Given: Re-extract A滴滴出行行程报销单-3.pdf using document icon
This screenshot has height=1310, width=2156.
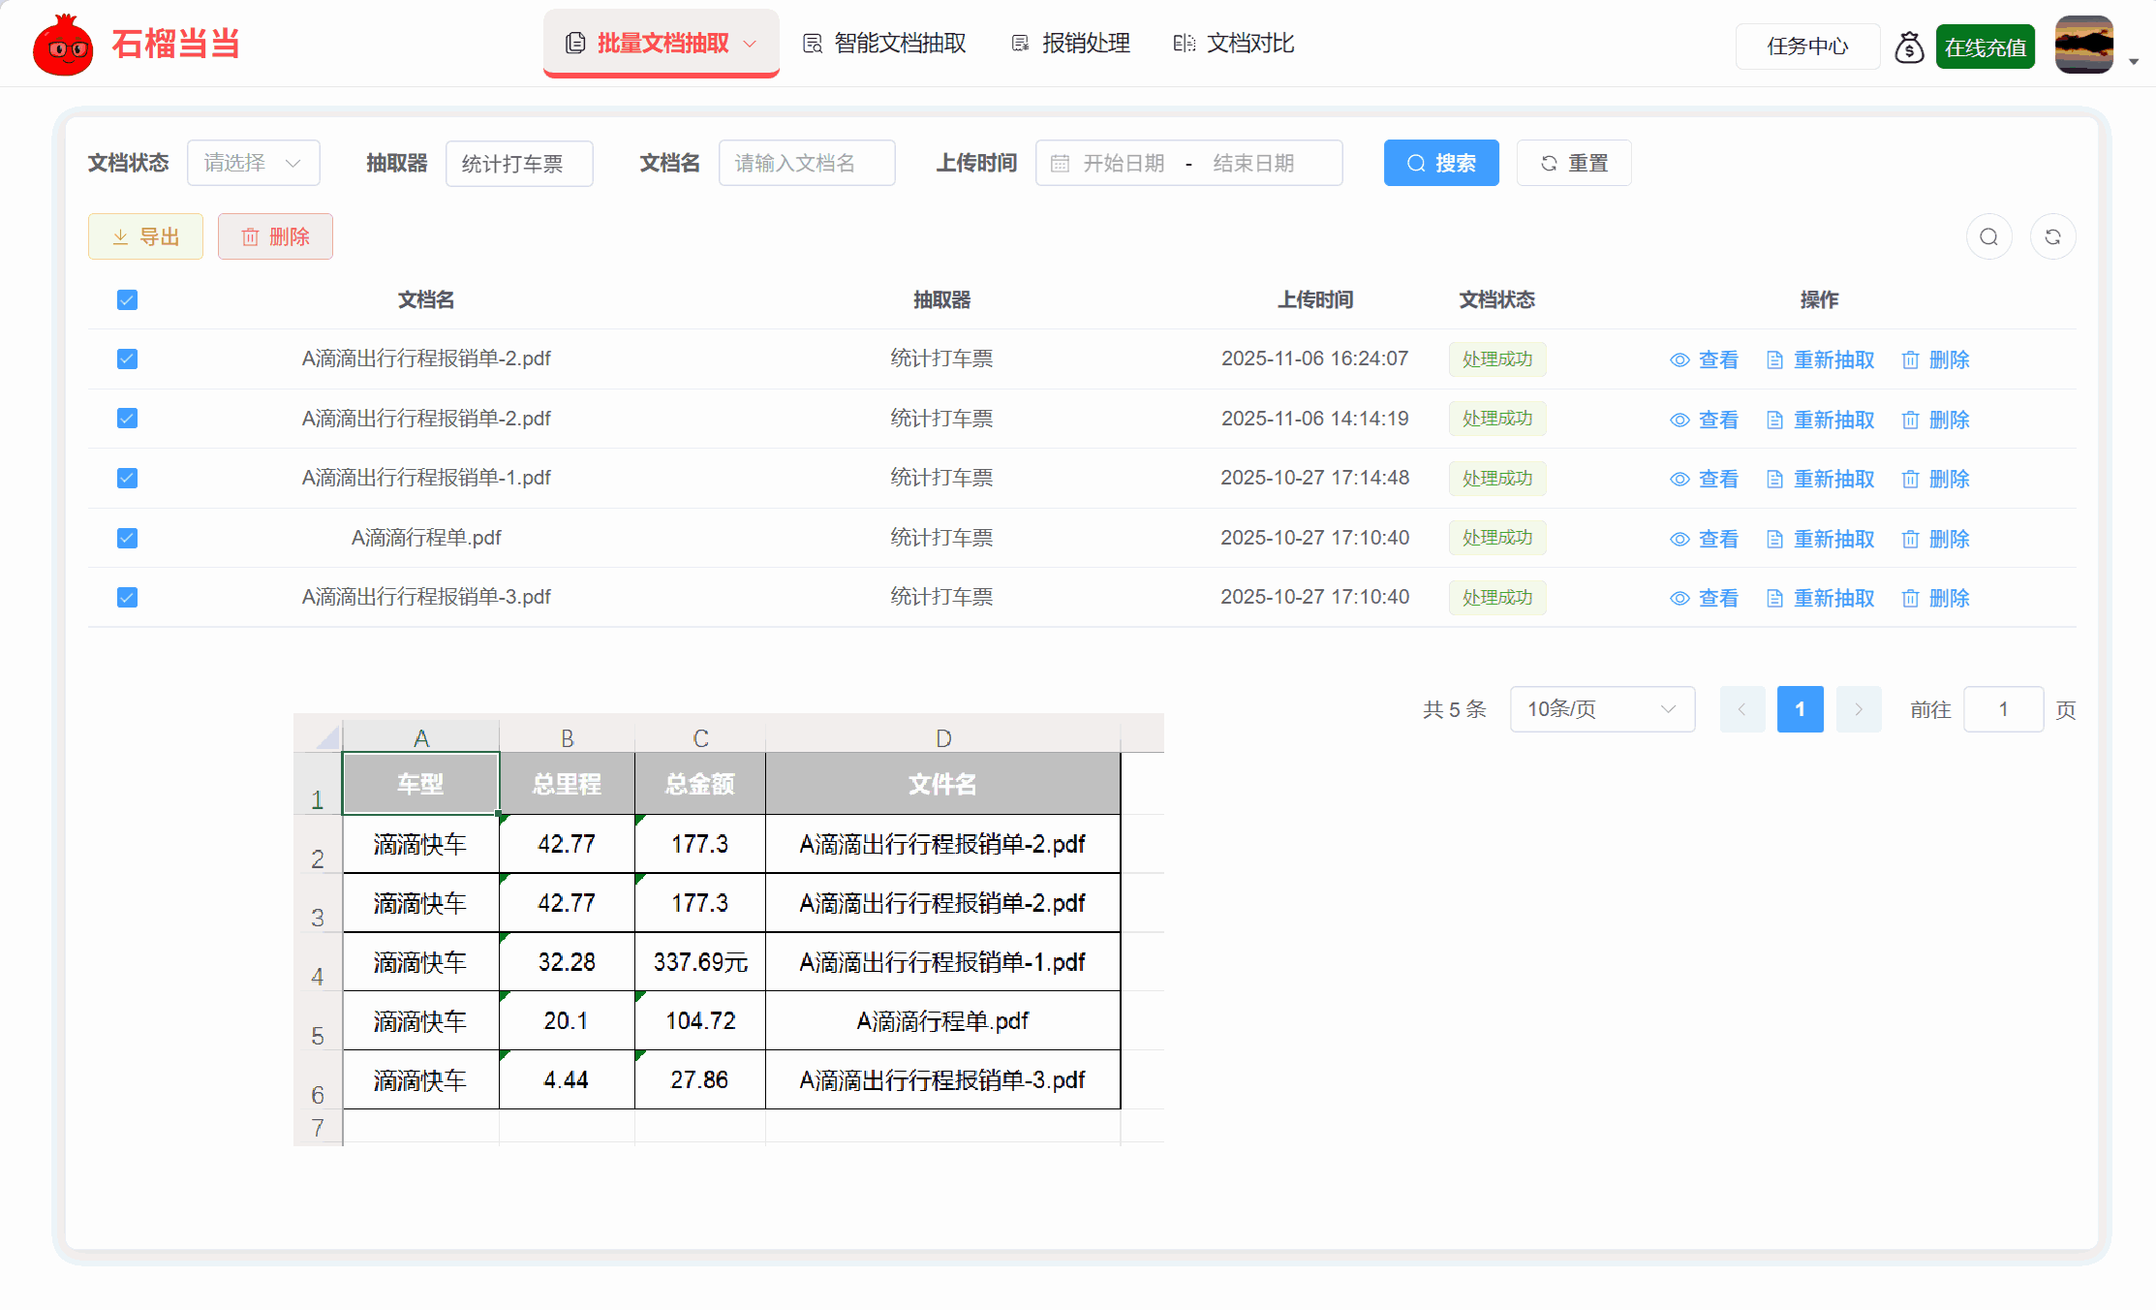Looking at the screenshot, I should pos(1775,598).
